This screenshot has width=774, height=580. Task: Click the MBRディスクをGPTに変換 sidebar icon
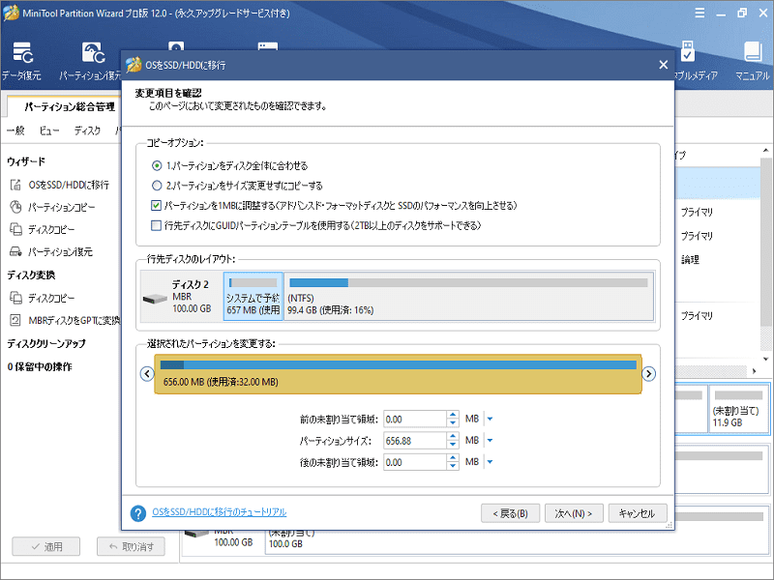pyautogui.click(x=15, y=321)
